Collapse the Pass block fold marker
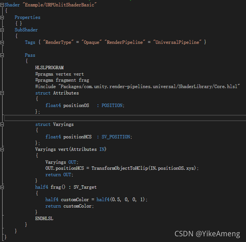This screenshot has width=246, height=242. click(2, 55)
